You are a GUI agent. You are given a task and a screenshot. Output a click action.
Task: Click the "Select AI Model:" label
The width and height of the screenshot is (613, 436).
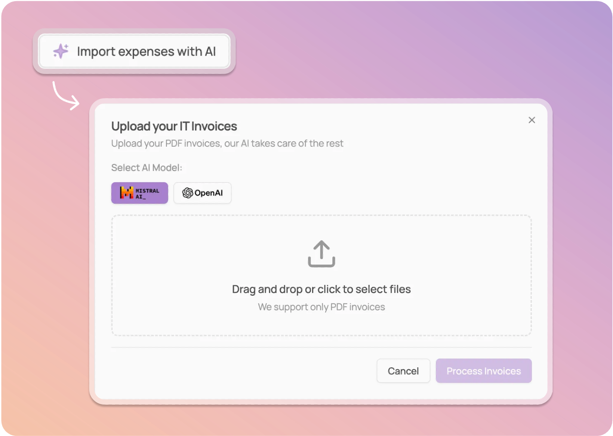coord(147,168)
